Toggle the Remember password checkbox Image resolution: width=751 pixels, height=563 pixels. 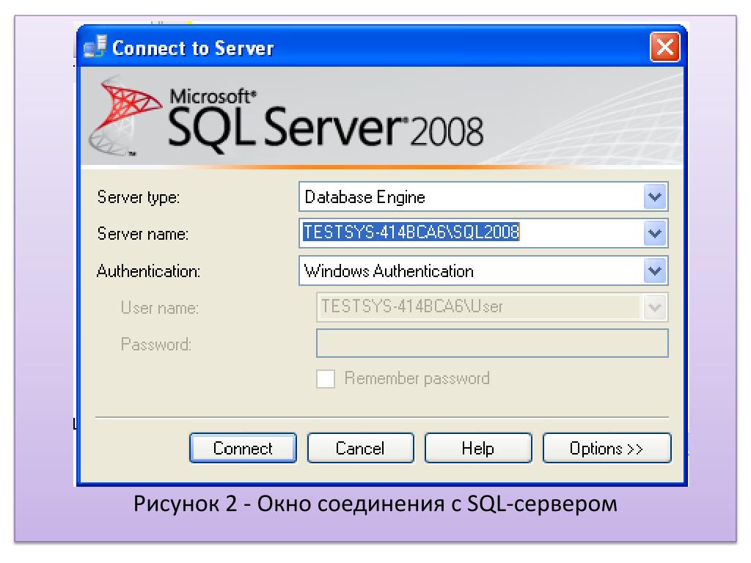click(326, 379)
